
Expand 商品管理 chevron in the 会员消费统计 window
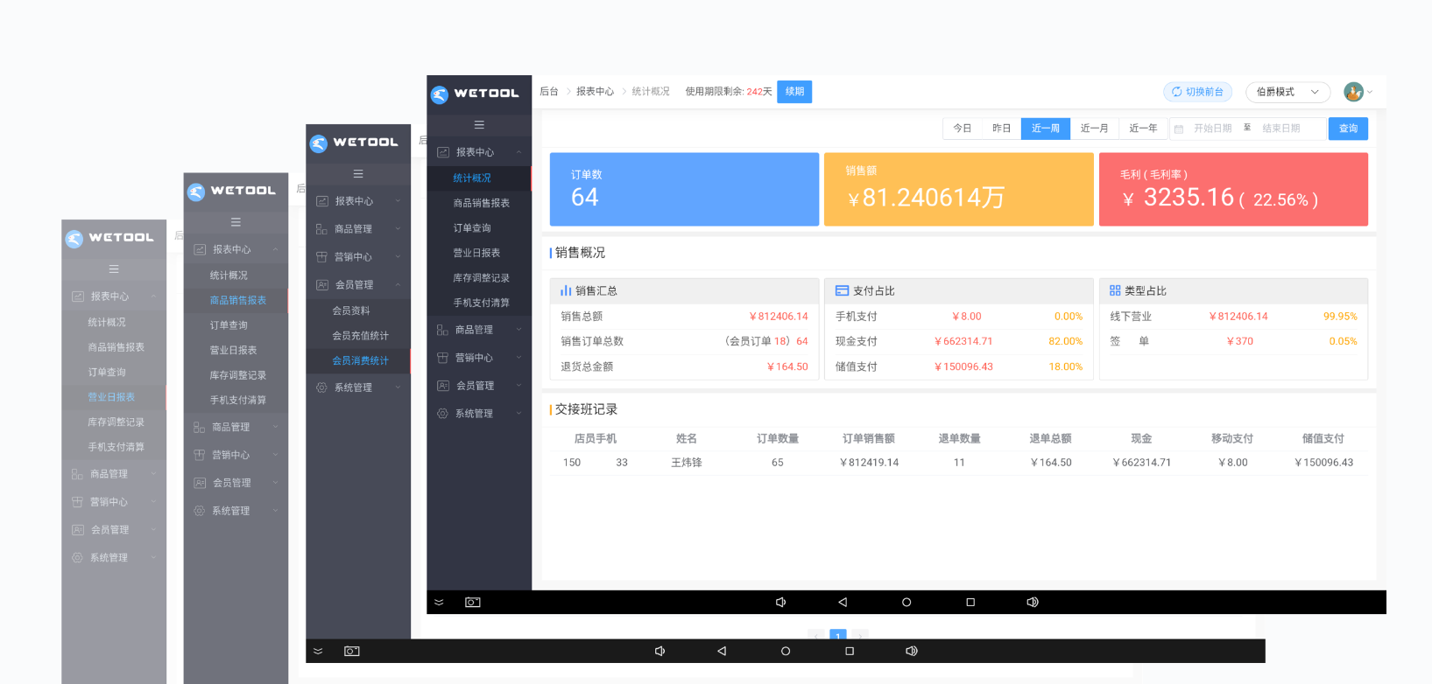point(398,229)
